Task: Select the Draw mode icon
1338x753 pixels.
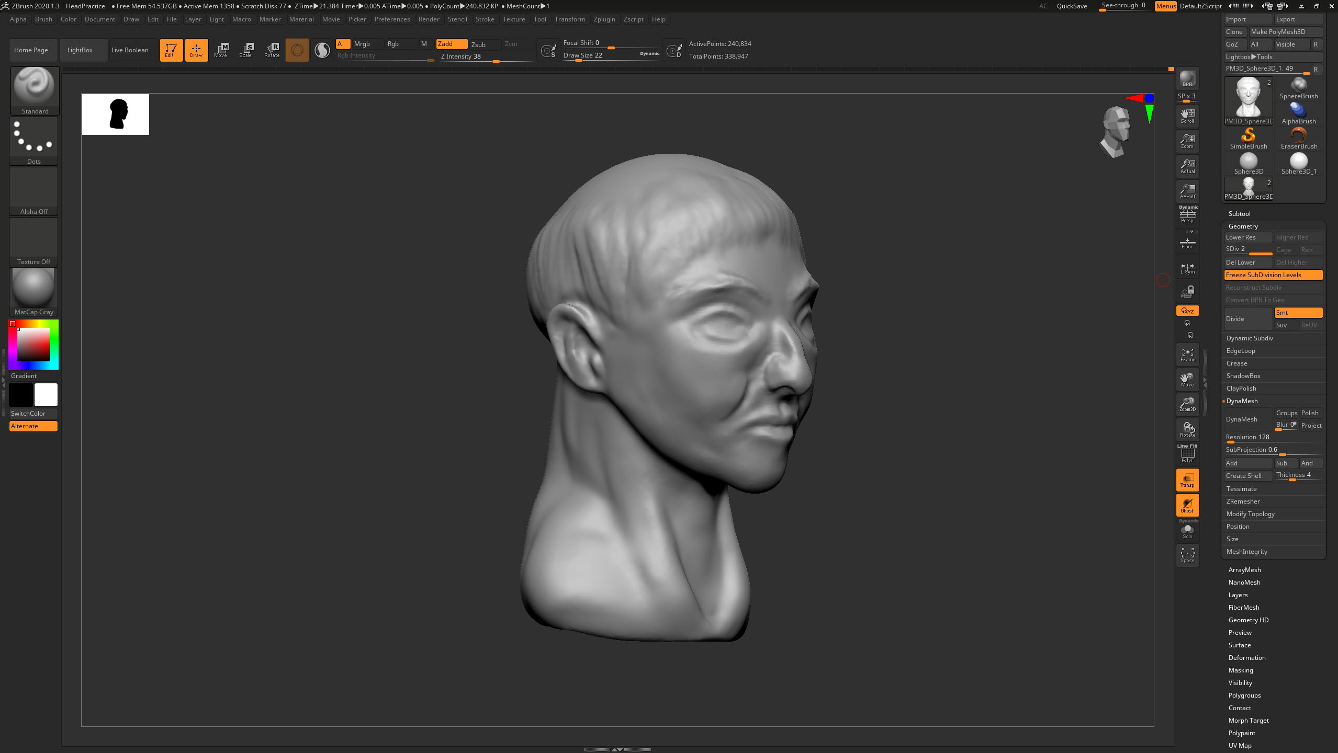Action: coord(196,49)
